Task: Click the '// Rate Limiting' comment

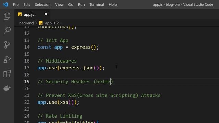Action: [60, 116]
